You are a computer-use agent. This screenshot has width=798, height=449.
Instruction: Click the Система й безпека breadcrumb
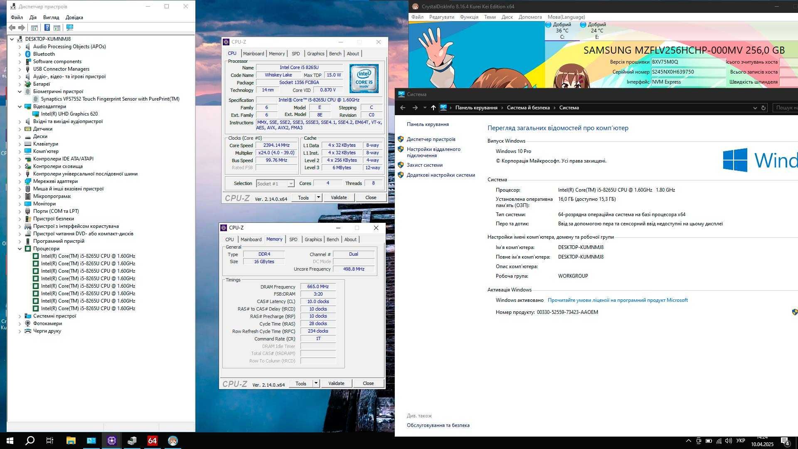pyautogui.click(x=528, y=108)
